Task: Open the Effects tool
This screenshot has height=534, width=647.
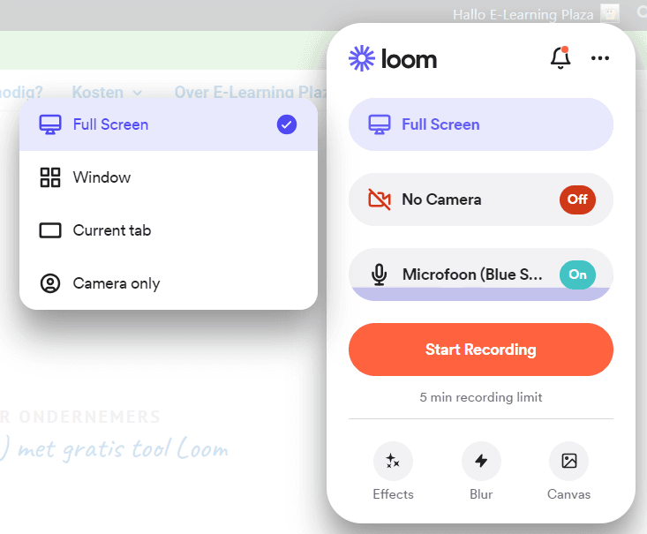Action: 393,461
